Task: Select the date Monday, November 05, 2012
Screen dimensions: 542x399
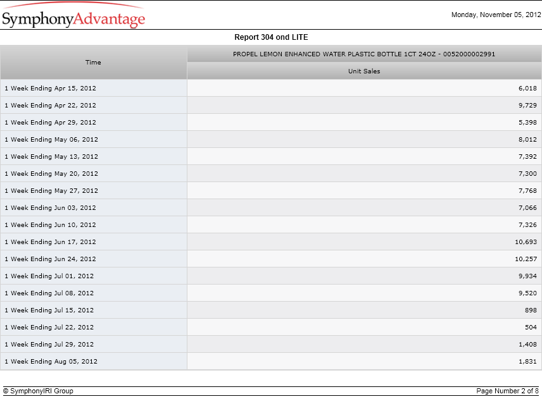Action: (496, 15)
